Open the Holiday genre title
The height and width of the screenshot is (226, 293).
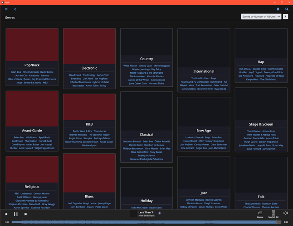(146, 201)
